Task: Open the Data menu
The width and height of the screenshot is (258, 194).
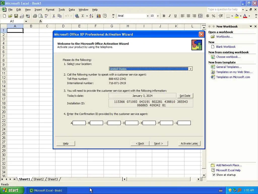Action: pyautogui.click(x=72, y=10)
